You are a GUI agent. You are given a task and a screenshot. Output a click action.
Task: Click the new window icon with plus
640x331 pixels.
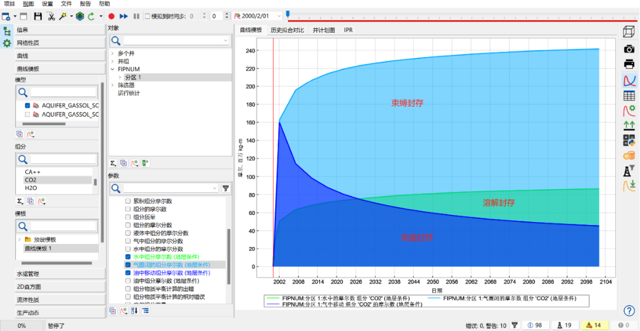pos(6,17)
